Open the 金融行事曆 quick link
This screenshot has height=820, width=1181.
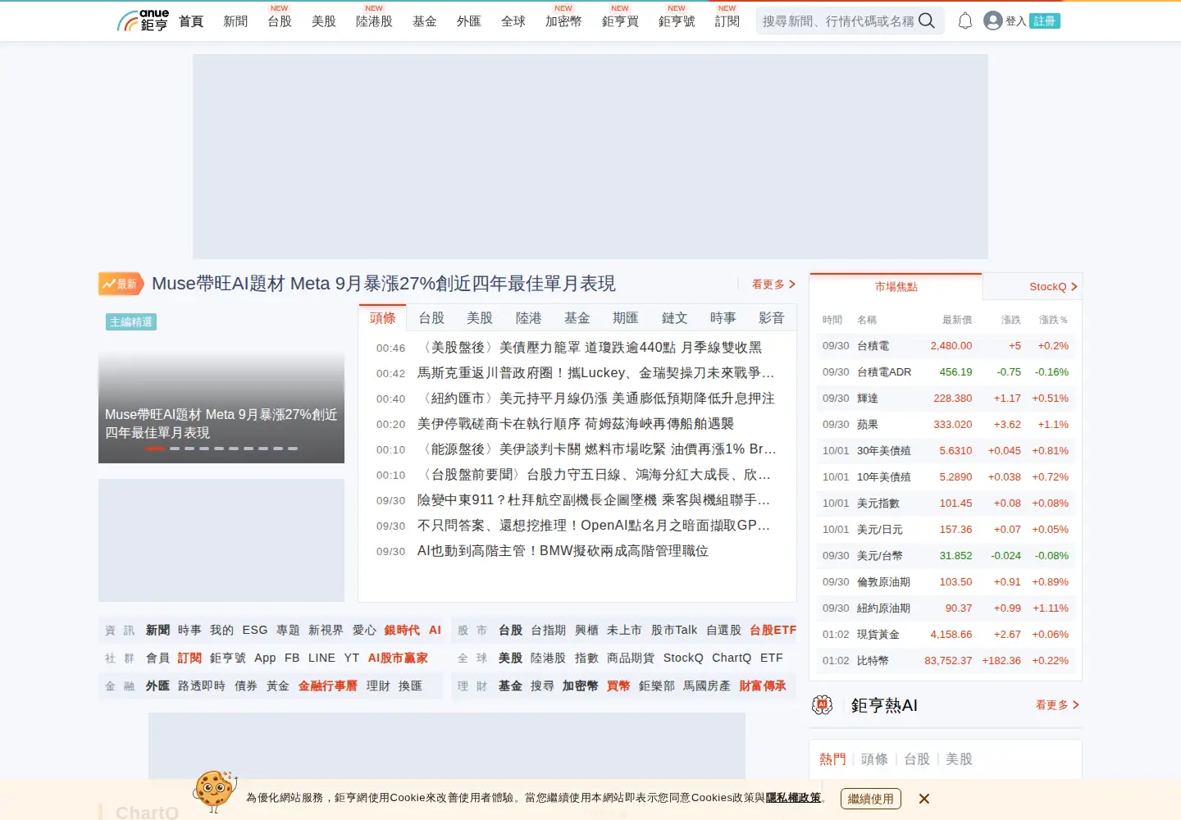coord(327,686)
